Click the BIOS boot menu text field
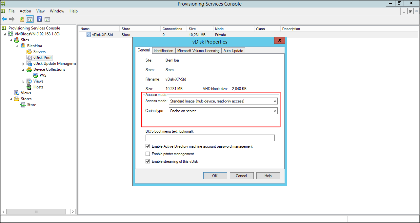This screenshot has height=223, width=420. tap(210, 138)
